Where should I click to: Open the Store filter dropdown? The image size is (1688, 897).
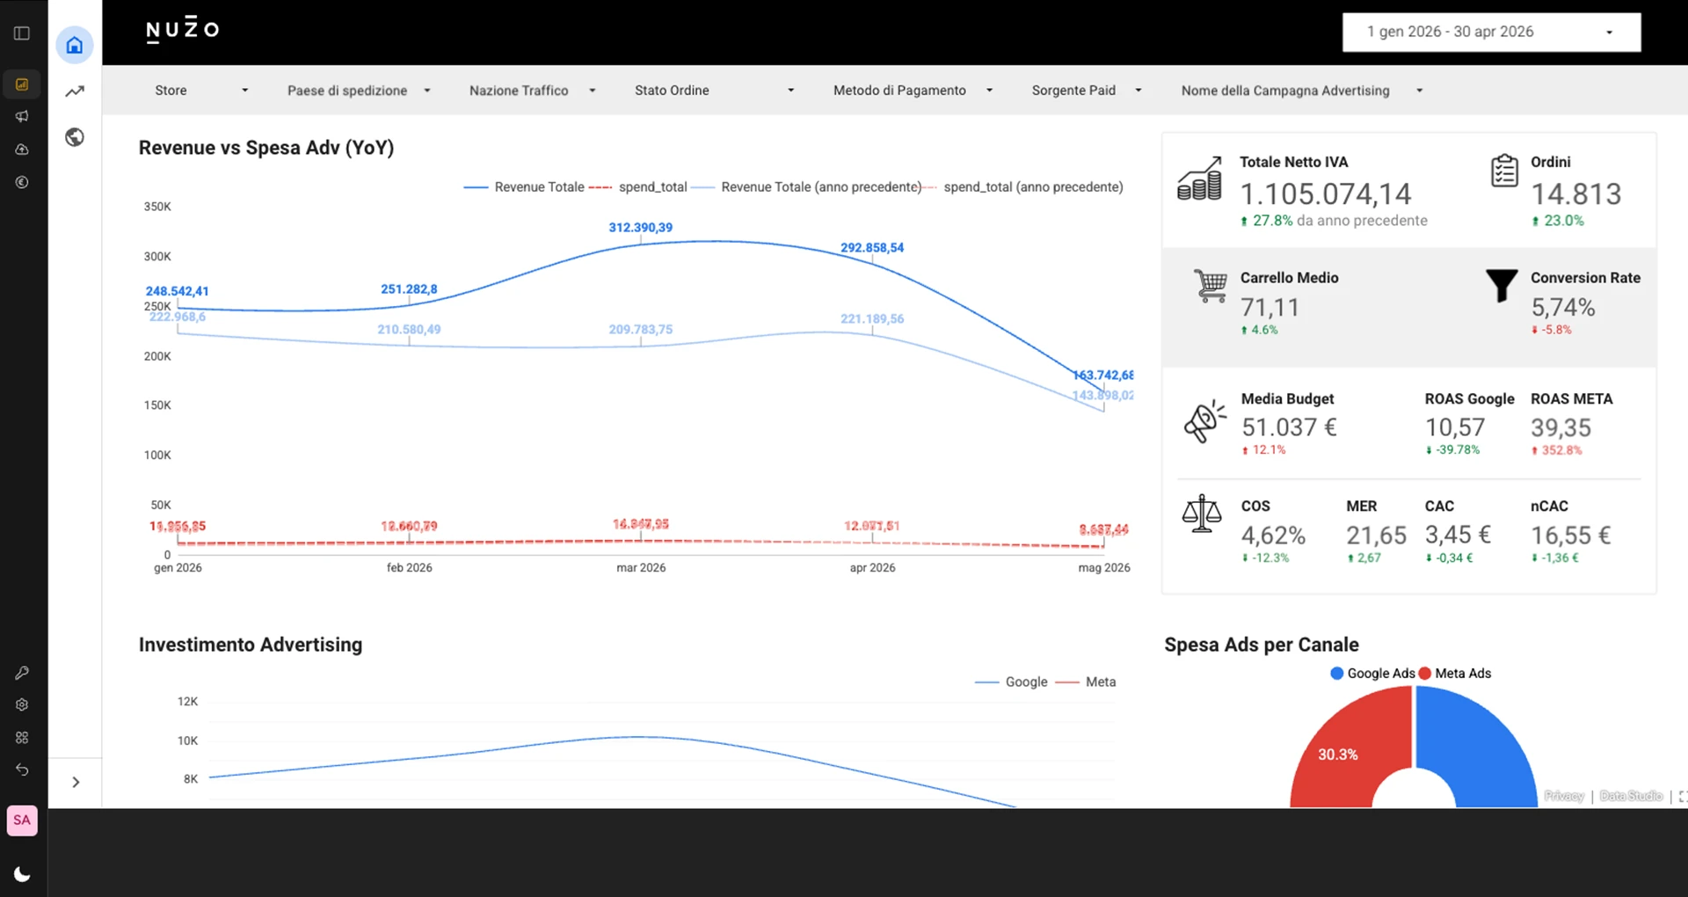pyautogui.click(x=200, y=90)
